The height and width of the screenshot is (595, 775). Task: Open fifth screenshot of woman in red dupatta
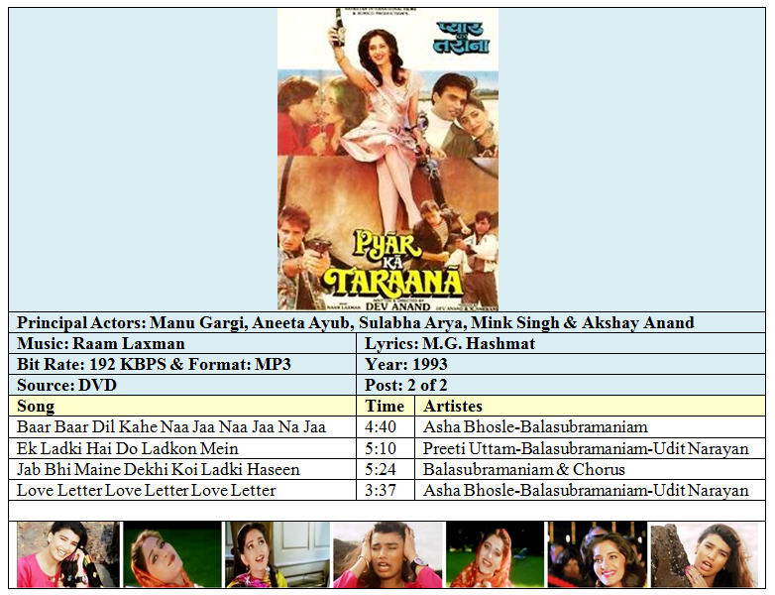pos(496,554)
